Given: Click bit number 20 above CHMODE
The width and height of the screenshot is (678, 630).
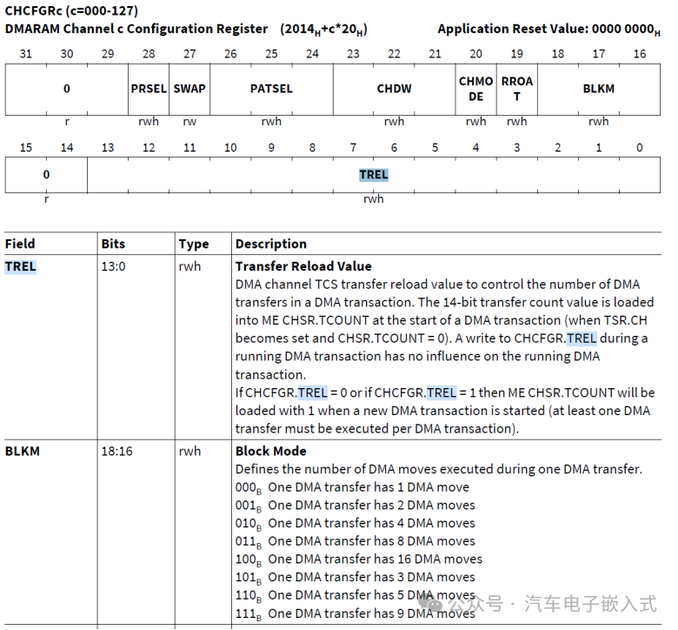Looking at the screenshot, I should tap(476, 54).
